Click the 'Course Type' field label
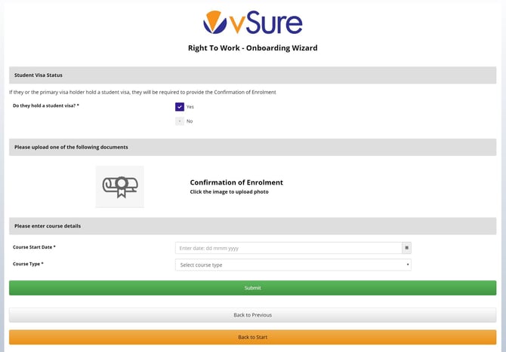This screenshot has width=506, height=352. pyautogui.click(x=28, y=264)
